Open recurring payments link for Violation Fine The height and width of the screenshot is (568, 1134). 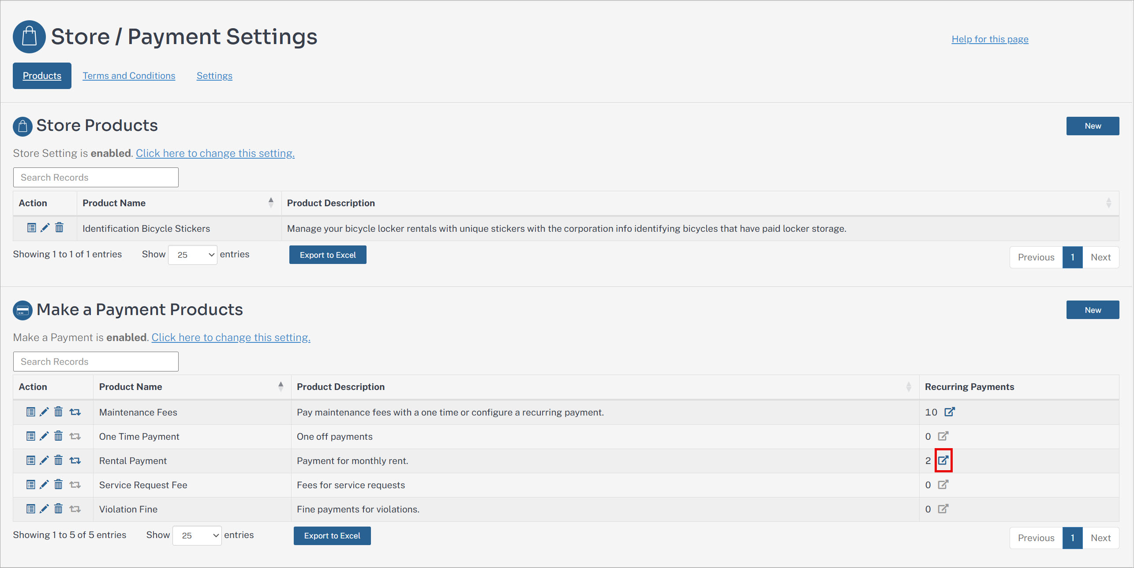click(943, 509)
